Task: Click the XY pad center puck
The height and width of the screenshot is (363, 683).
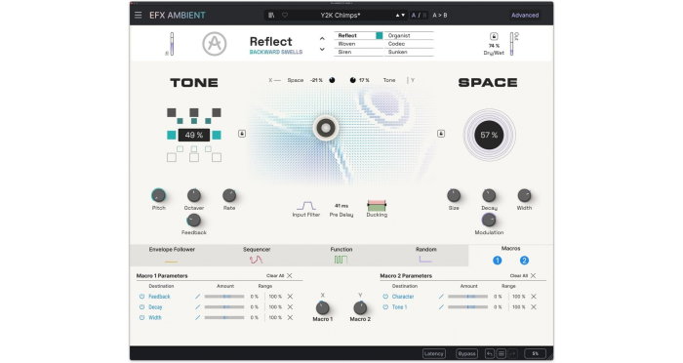Action: [325, 128]
